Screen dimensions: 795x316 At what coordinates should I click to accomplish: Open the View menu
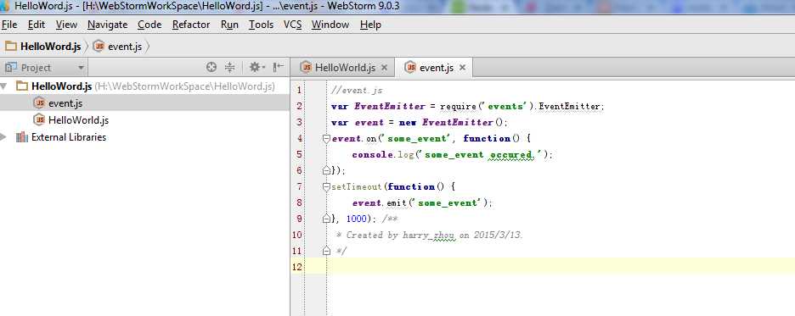[66, 25]
